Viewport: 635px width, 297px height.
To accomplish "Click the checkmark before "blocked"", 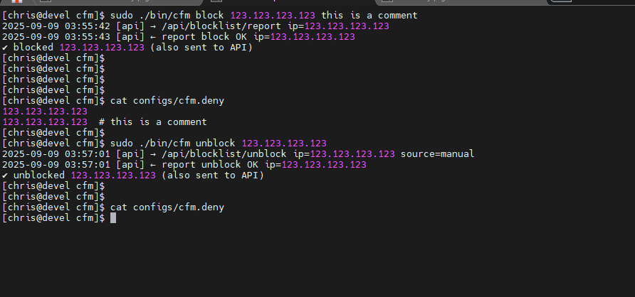I will pos(6,48).
